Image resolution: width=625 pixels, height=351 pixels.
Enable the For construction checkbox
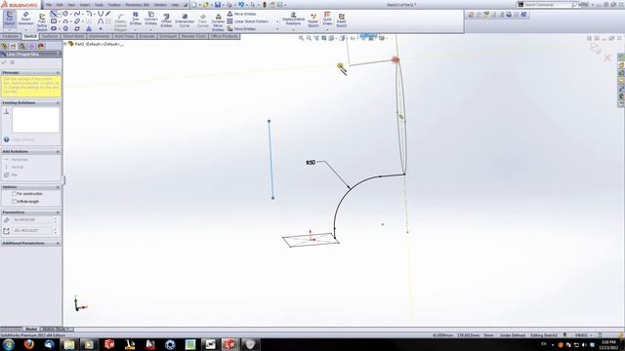pos(15,194)
